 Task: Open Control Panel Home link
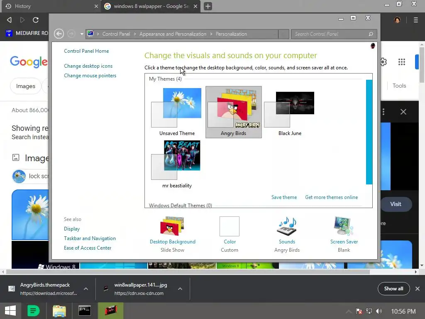[86, 51]
